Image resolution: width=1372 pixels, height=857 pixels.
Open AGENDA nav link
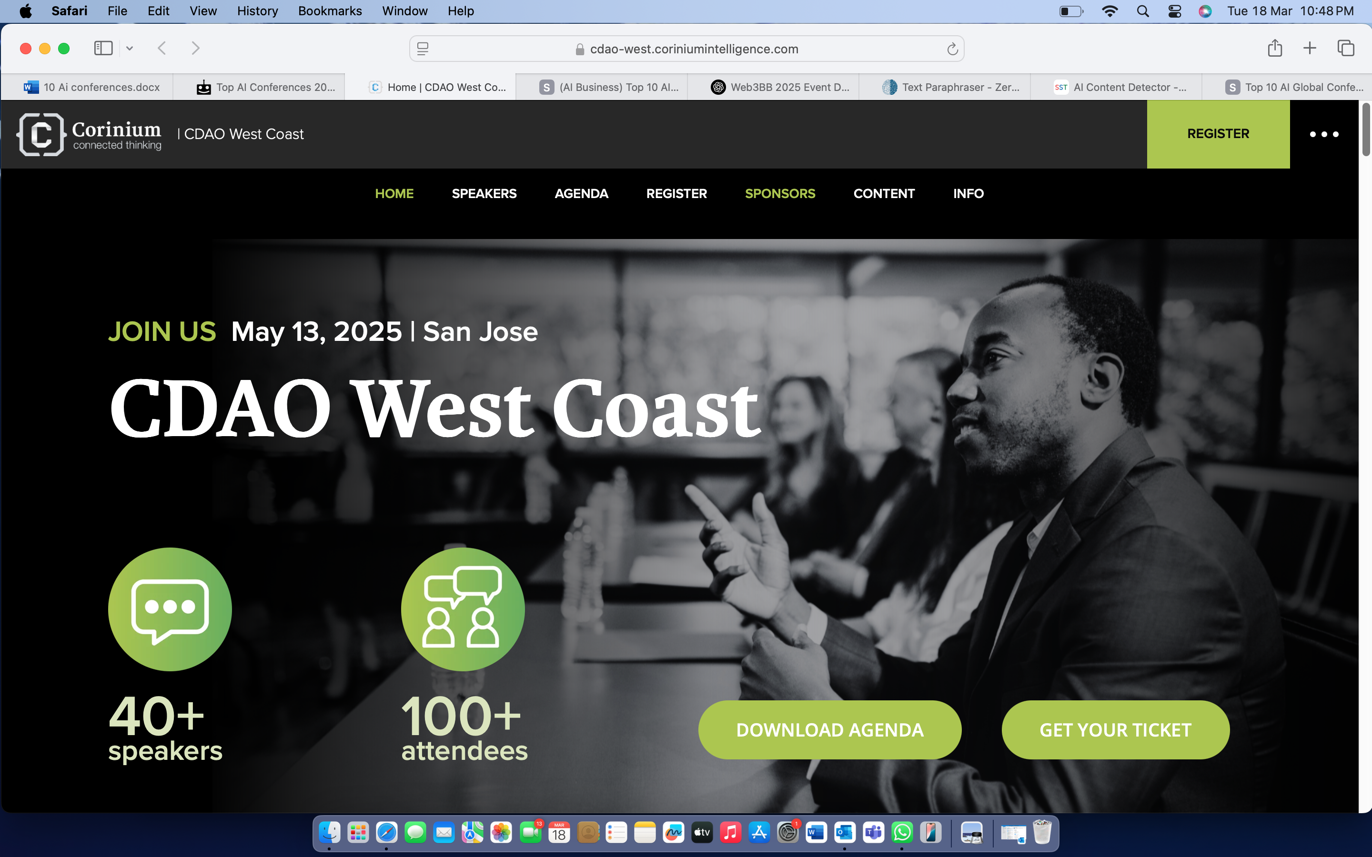tap(581, 194)
